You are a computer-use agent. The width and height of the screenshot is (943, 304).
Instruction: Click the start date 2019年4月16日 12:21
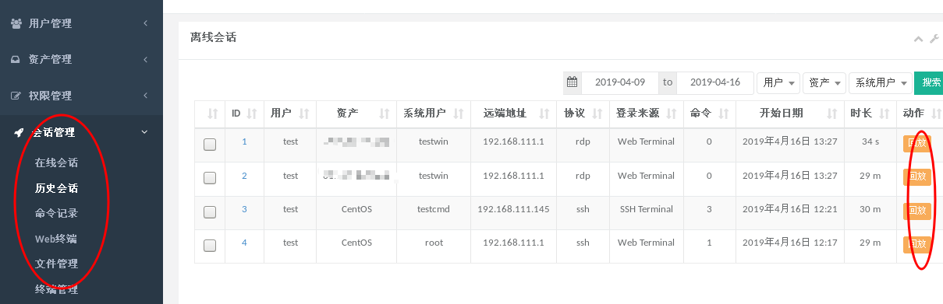(789, 209)
